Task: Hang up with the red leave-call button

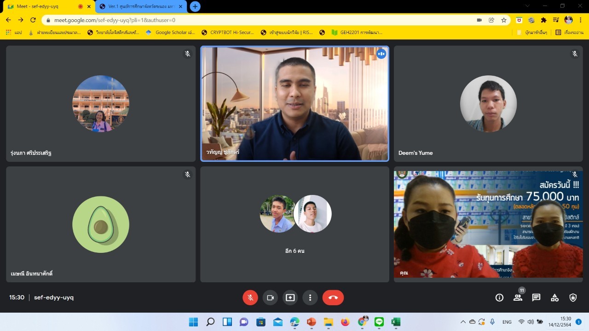Action: (333, 297)
